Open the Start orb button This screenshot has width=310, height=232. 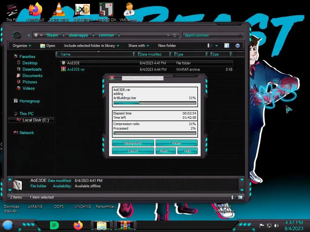(x=8, y=225)
